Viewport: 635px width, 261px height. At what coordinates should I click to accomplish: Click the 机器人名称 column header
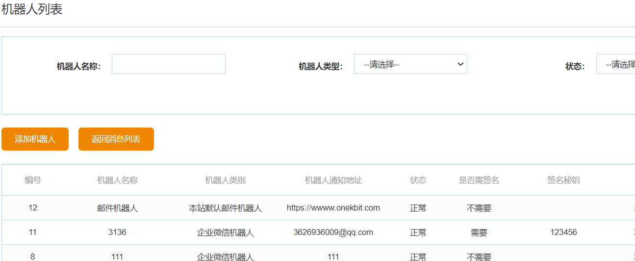click(117, 180)
